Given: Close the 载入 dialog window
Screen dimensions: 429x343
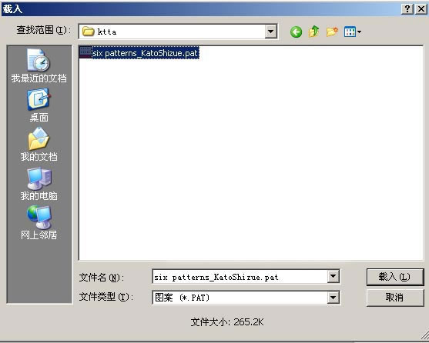Looking at the screenshot, I should [421, 9].
